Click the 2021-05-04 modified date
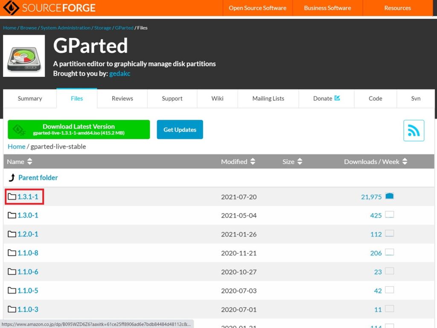 click(x=239, y=215)
